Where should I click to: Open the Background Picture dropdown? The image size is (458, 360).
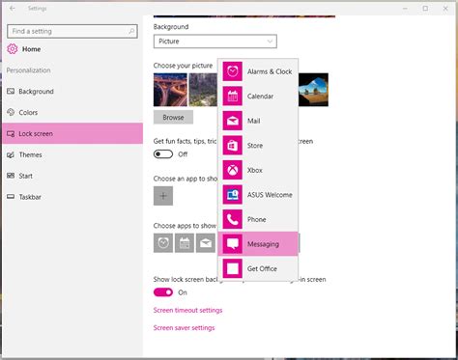pos(215,42)
